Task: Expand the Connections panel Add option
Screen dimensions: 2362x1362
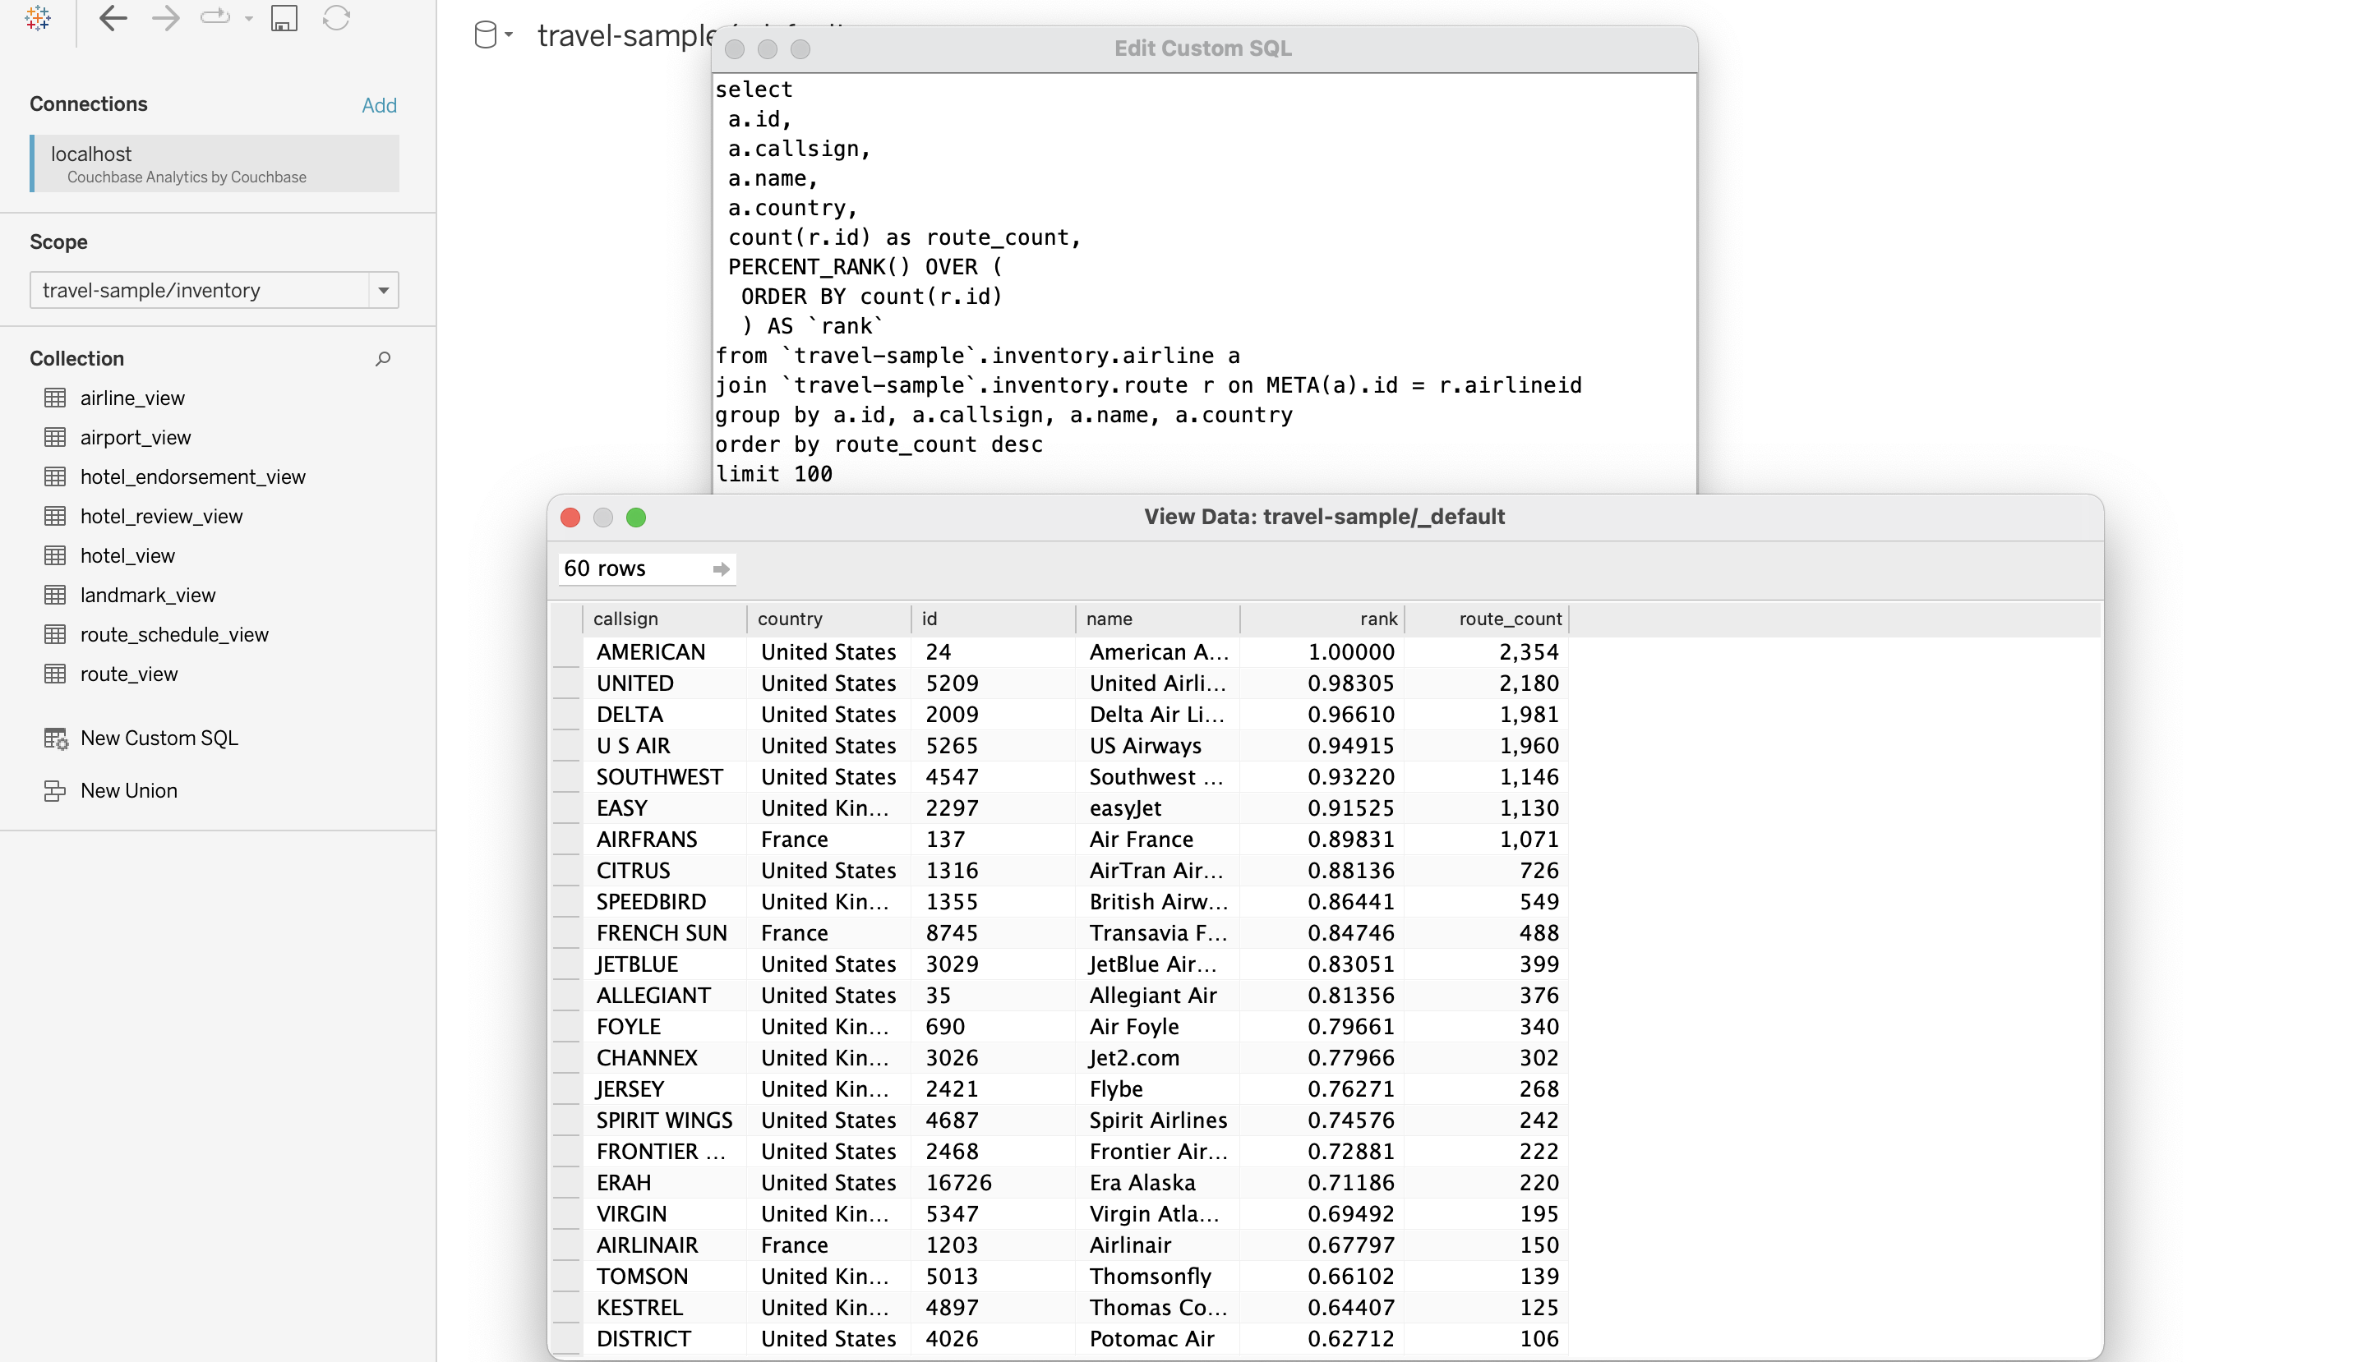Action: coord(380,105)
